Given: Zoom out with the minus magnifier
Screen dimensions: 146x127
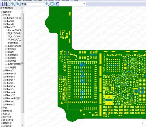Looking at the screenshot, I should 13,4.
